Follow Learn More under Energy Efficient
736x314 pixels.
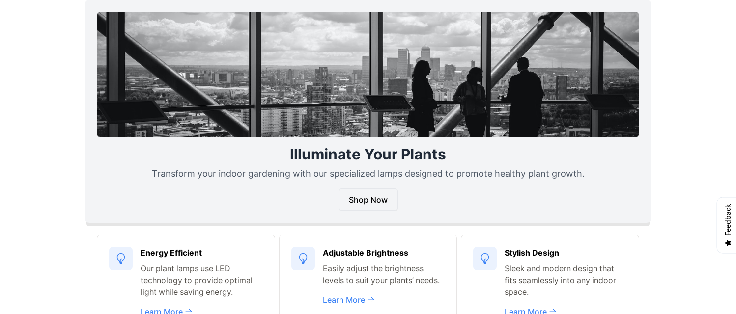click(162, 311)
